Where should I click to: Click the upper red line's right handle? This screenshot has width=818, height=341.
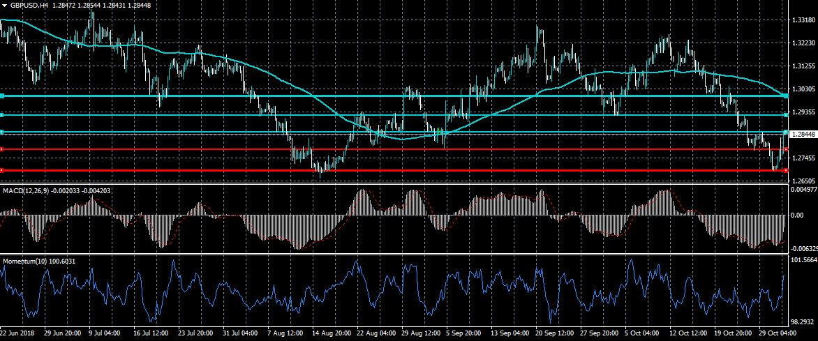pos(786,149)
